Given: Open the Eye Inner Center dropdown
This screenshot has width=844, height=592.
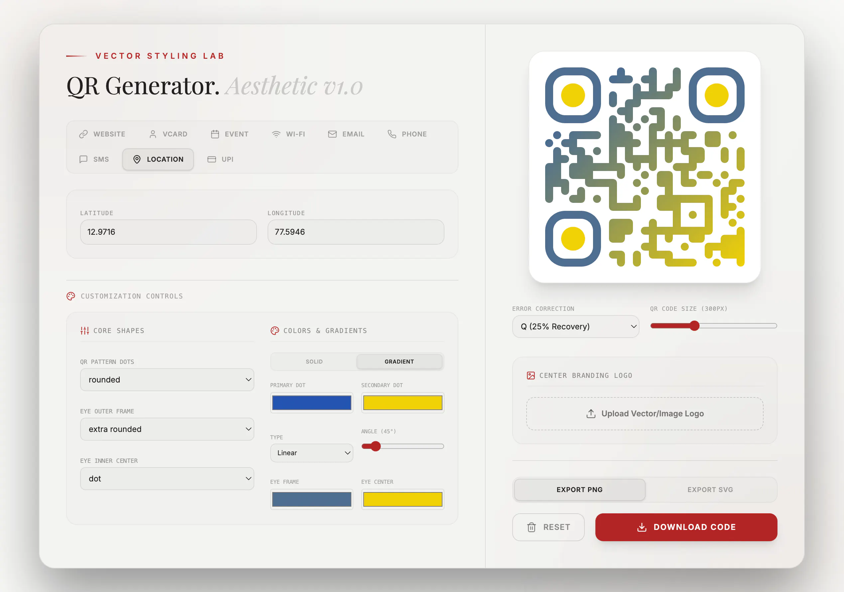Looking at the screenshot, I should 167,478.
